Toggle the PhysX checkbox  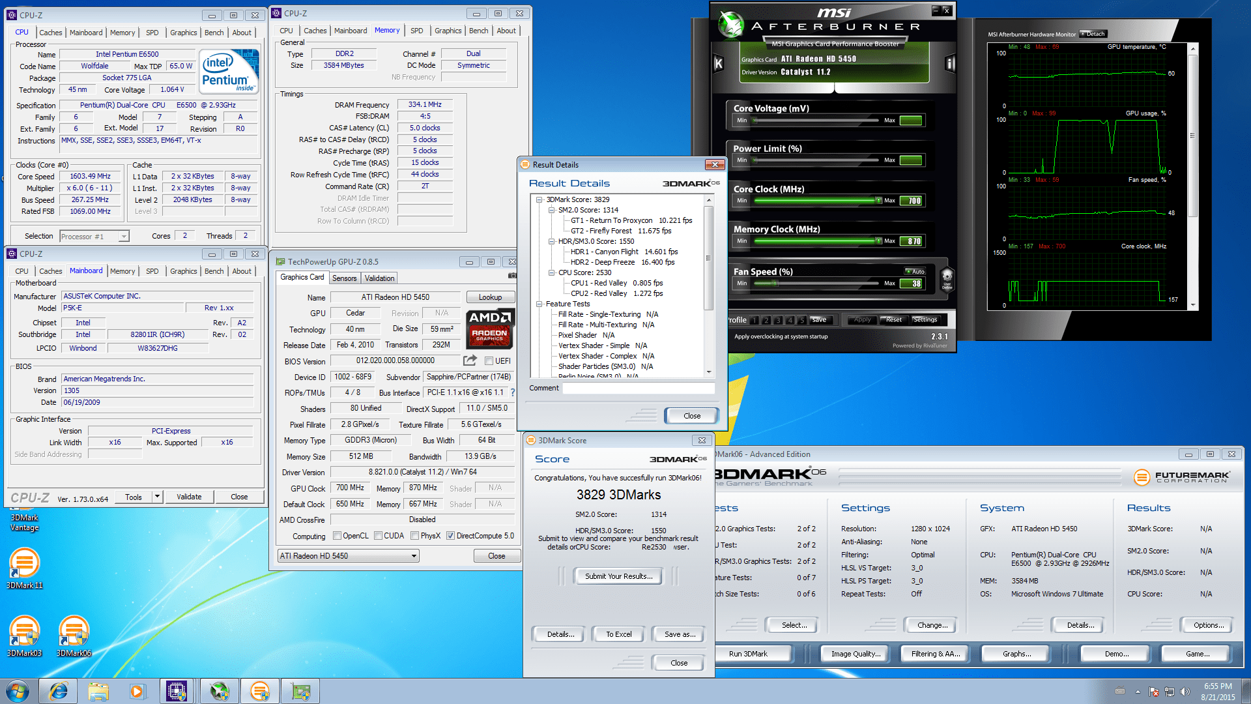tap(414, 536)
